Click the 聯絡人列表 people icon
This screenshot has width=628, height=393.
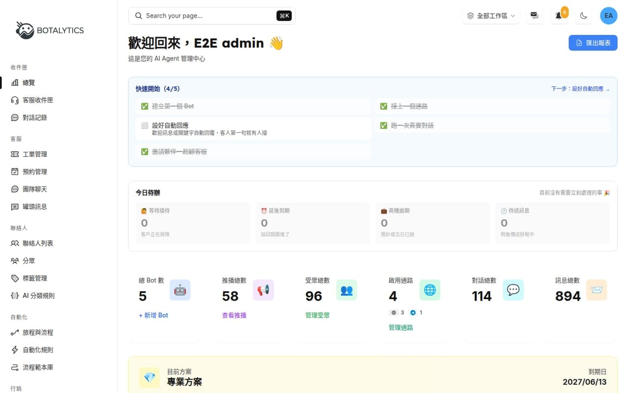(x=15, y=243)
